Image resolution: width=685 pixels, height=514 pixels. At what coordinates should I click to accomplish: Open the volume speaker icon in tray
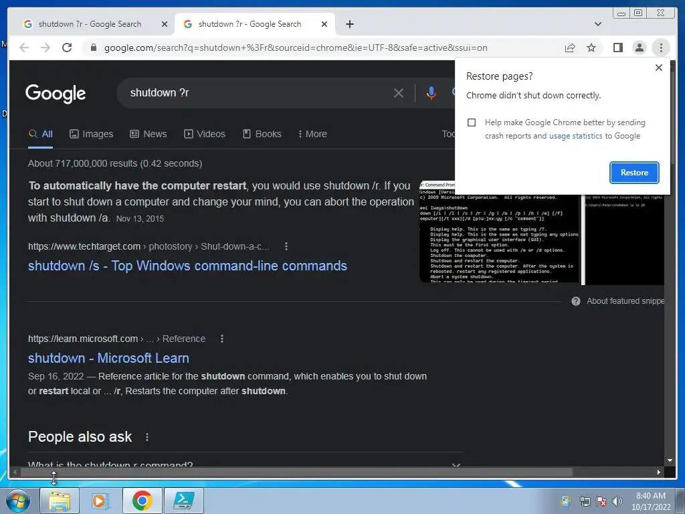pos(617,501)
